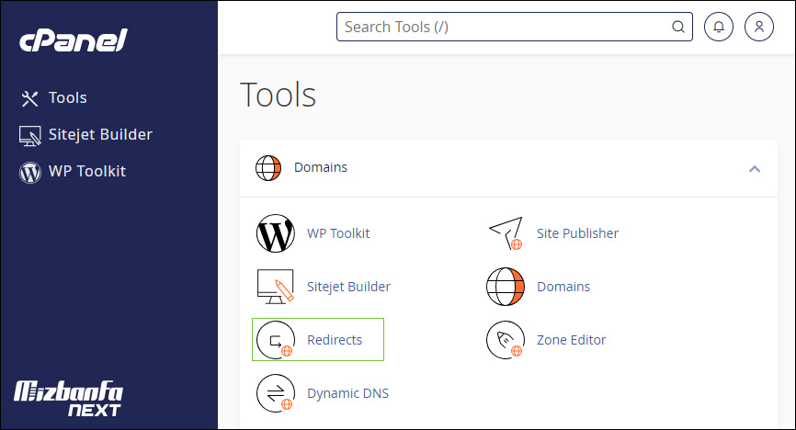Open the Dynamic DNS link
Image resolution: width=796 pixels, height=430 pixels.
(347, 393)
